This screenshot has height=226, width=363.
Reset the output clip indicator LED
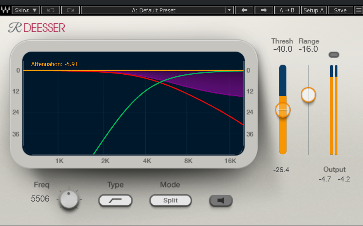[334, 55]
